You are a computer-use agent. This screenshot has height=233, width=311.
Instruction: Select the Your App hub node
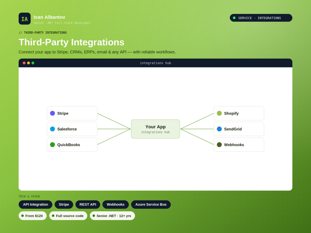coord(155,129)
